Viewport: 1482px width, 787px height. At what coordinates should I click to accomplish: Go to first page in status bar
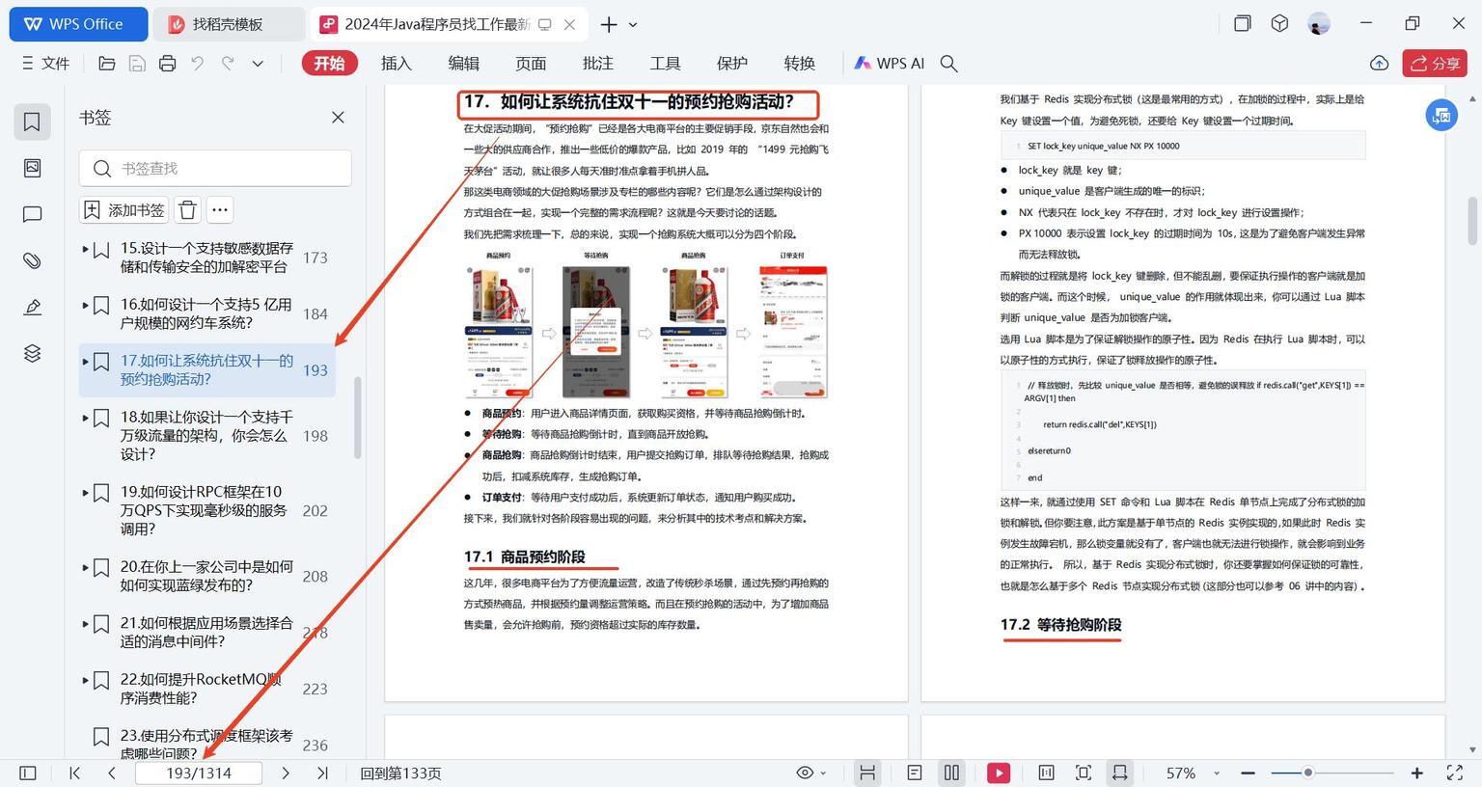(x=74, y=773)
